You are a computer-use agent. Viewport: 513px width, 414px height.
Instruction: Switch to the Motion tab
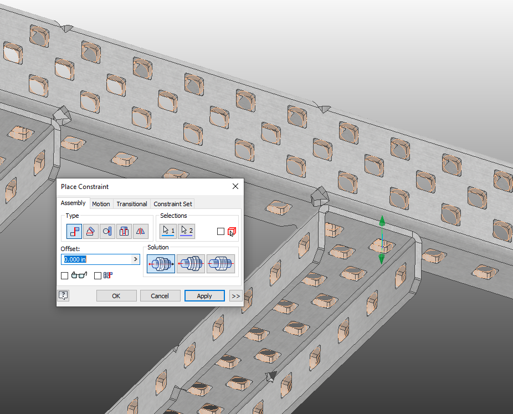pyautogui.click(x=101, y=204)
